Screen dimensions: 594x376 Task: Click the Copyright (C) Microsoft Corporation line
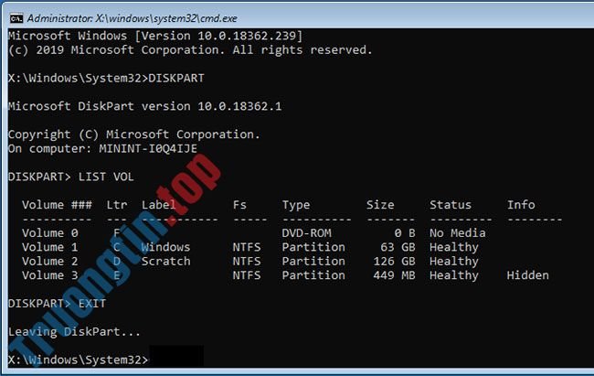point(134,134)
